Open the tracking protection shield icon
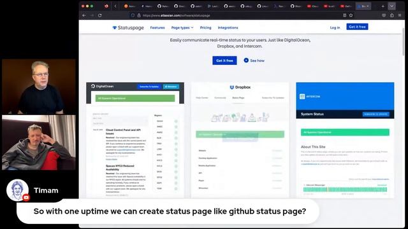408x229 pixels. pyautogui.click(x=133, y=15)
